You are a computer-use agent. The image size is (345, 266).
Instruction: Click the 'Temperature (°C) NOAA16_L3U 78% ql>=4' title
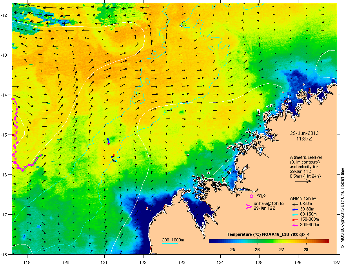click(268, 234)
